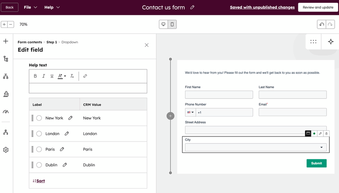The height and width of the screenshot is (193, 339).
Task: Open the File menu
Action: click(30, 7)
